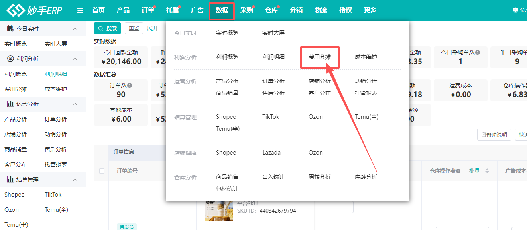Select 周转分析 in the dropdown menu

pyautogui.click(x=320, y=177)
